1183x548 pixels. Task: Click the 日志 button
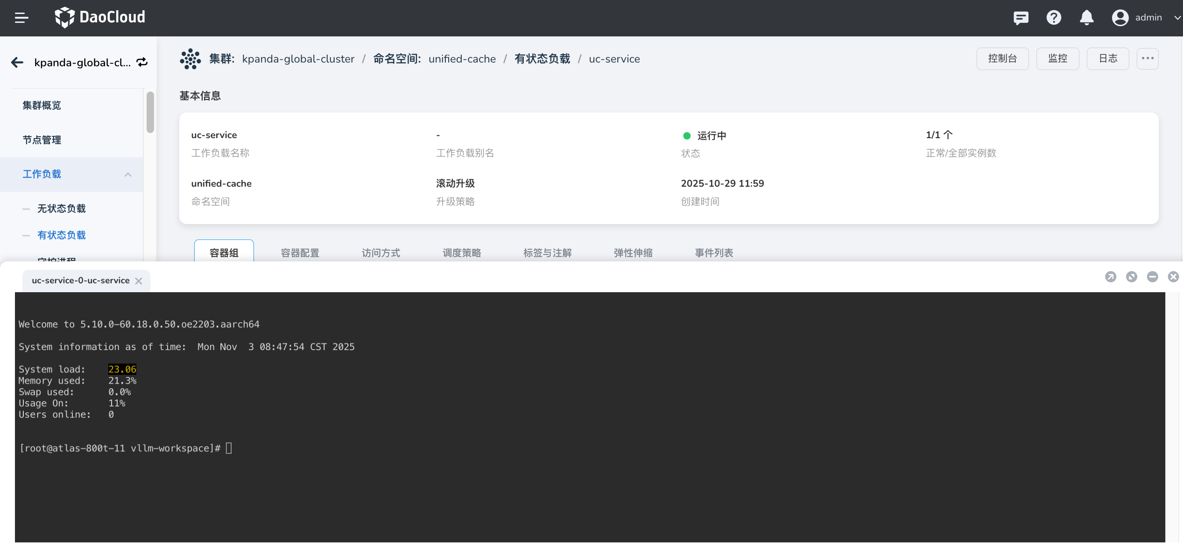coord(1107,59)
